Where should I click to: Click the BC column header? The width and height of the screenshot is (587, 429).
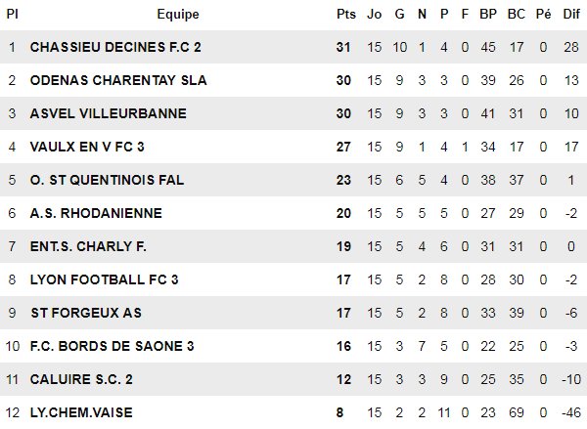[x=517, y=14]
